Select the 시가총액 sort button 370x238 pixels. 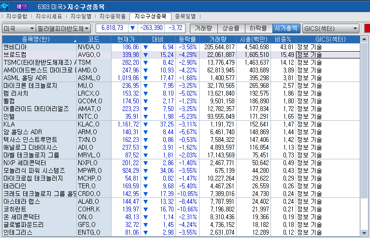pyautogui.click(x=286, y=28)
